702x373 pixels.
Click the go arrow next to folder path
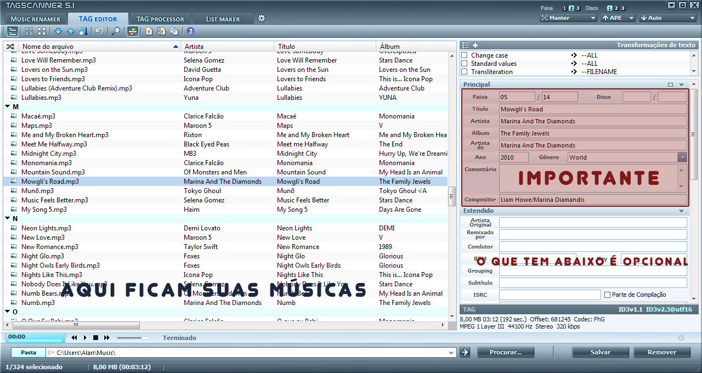point(465,352)
